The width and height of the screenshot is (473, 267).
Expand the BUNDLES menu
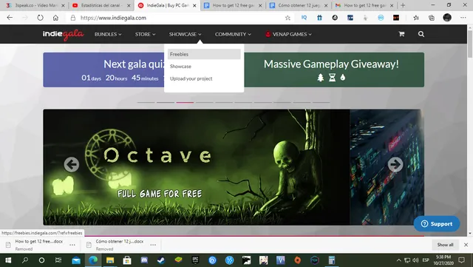(x=108, y=34)
